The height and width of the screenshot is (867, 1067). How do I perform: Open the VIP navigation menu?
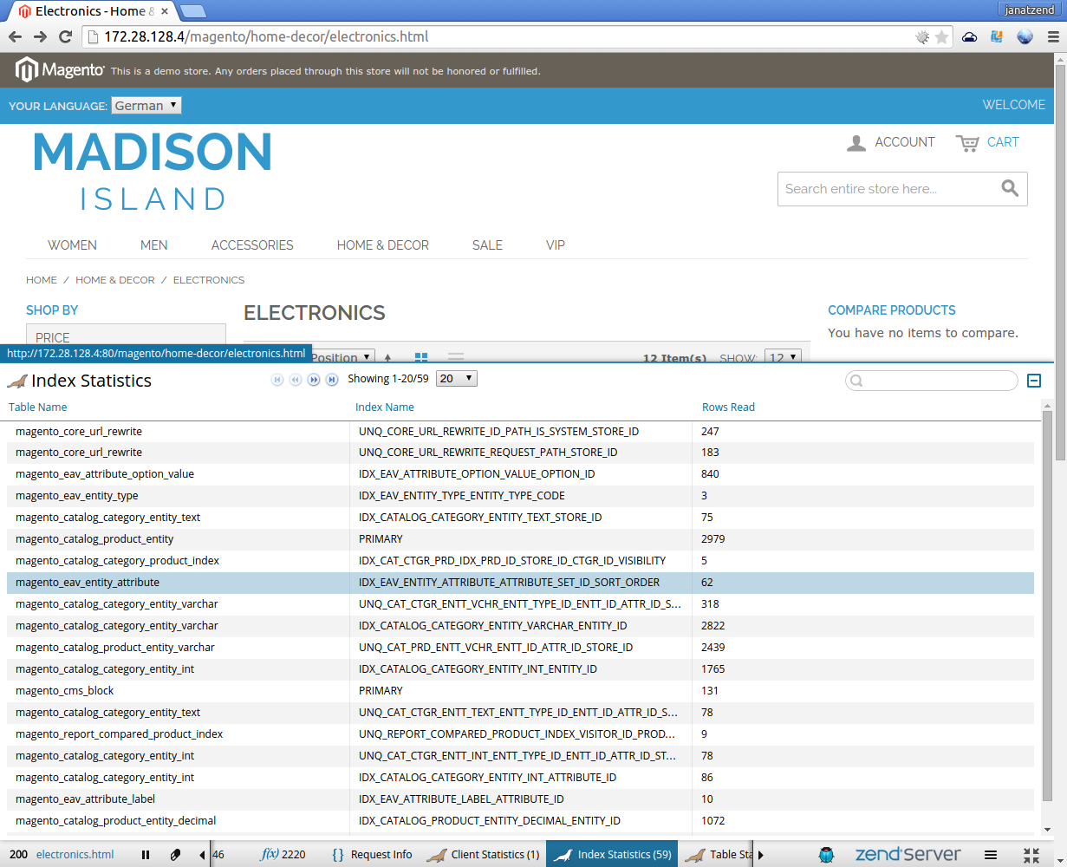coord(556,245)
